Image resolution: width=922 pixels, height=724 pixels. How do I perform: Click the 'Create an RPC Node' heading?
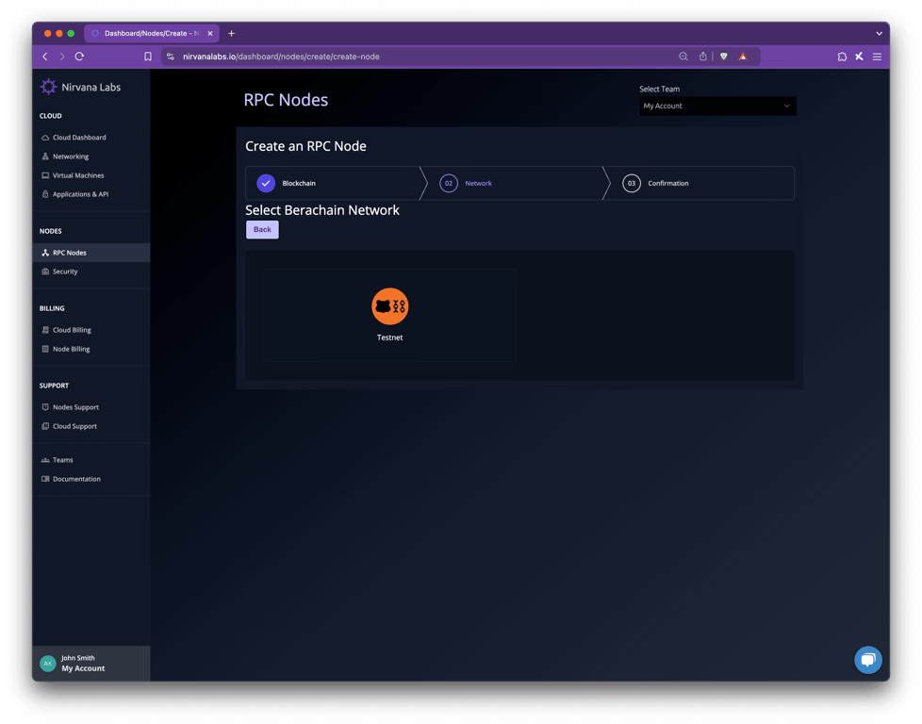point(305,146)
